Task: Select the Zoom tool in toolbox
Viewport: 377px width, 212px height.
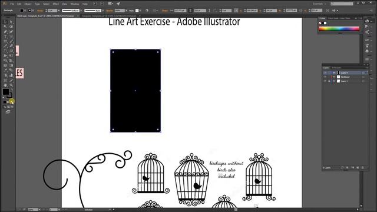Action: [11, 85]
